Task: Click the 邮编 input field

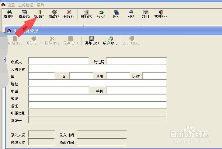Action: click(x=97, y=98)
